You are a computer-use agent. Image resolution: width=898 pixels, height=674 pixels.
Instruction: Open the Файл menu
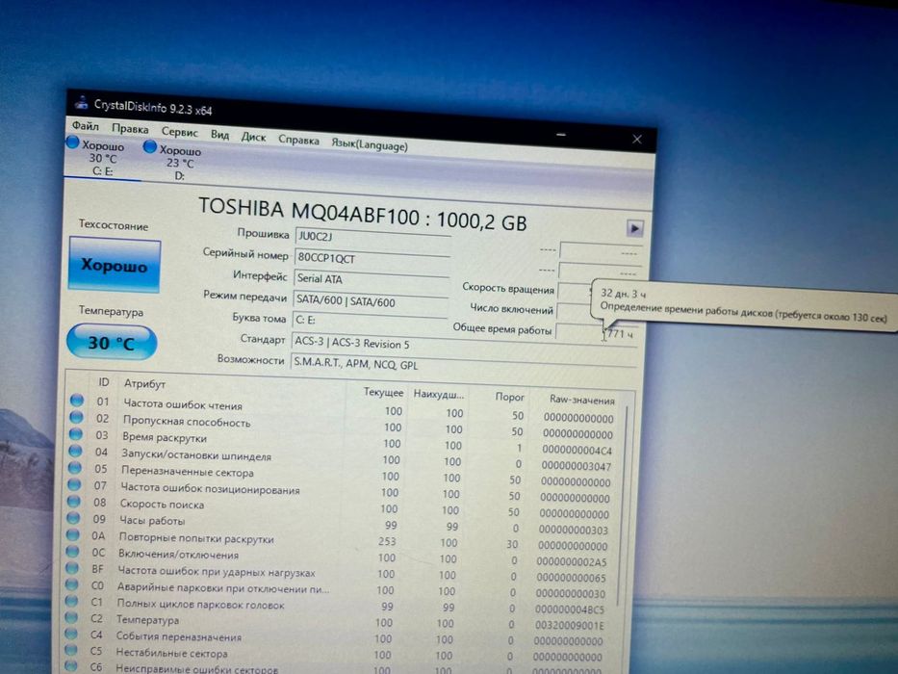86,125
